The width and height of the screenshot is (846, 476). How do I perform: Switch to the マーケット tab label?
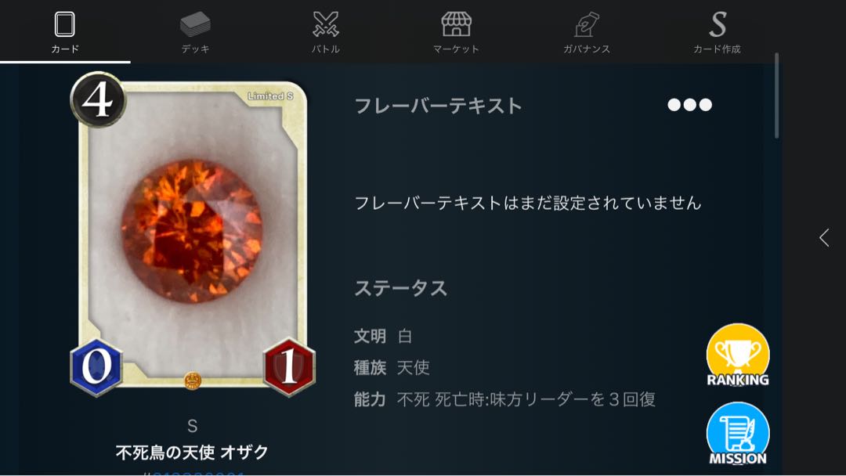[x=457, y=49]
